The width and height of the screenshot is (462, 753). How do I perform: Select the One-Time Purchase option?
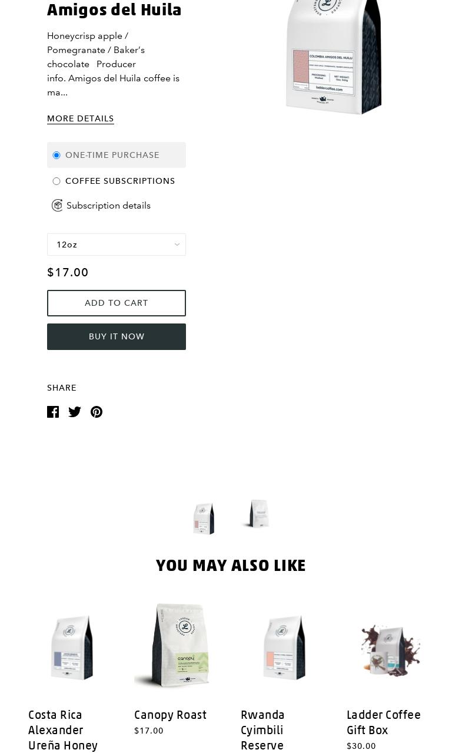click(56, 156)
